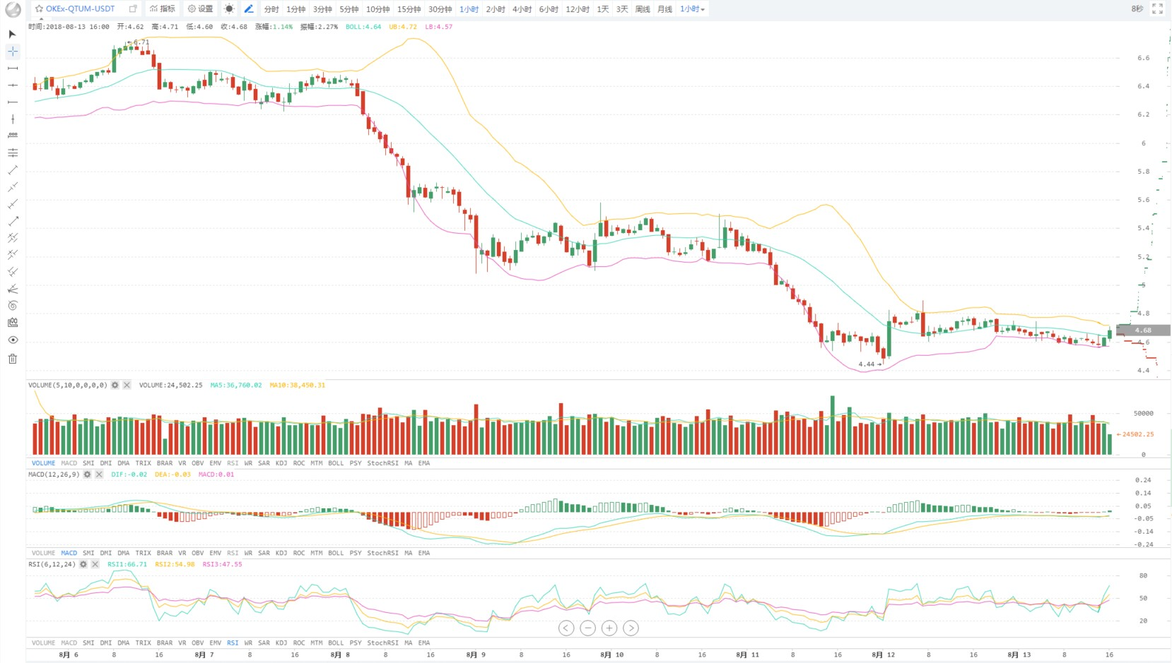Expand the 1小时 timeframe dropdown arrow
Image resolution: width=1172 pixels, height=663 pixels.
click(x=703, y=10)
